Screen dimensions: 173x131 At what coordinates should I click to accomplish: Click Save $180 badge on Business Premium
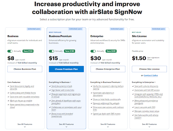pyautogui.click(x=70, y=51)
